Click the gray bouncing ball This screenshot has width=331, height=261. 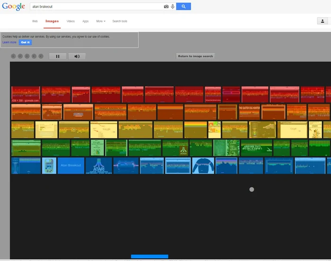click(x=252, y=190)
